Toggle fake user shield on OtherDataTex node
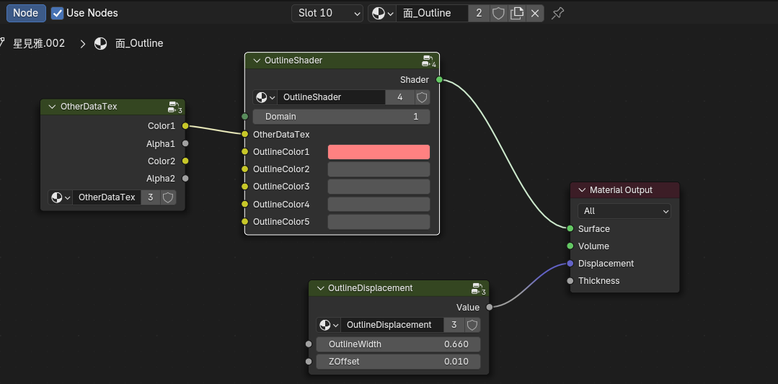Image resolution: width=778 pixels, height=384 pixels. (x=168, y=197)
